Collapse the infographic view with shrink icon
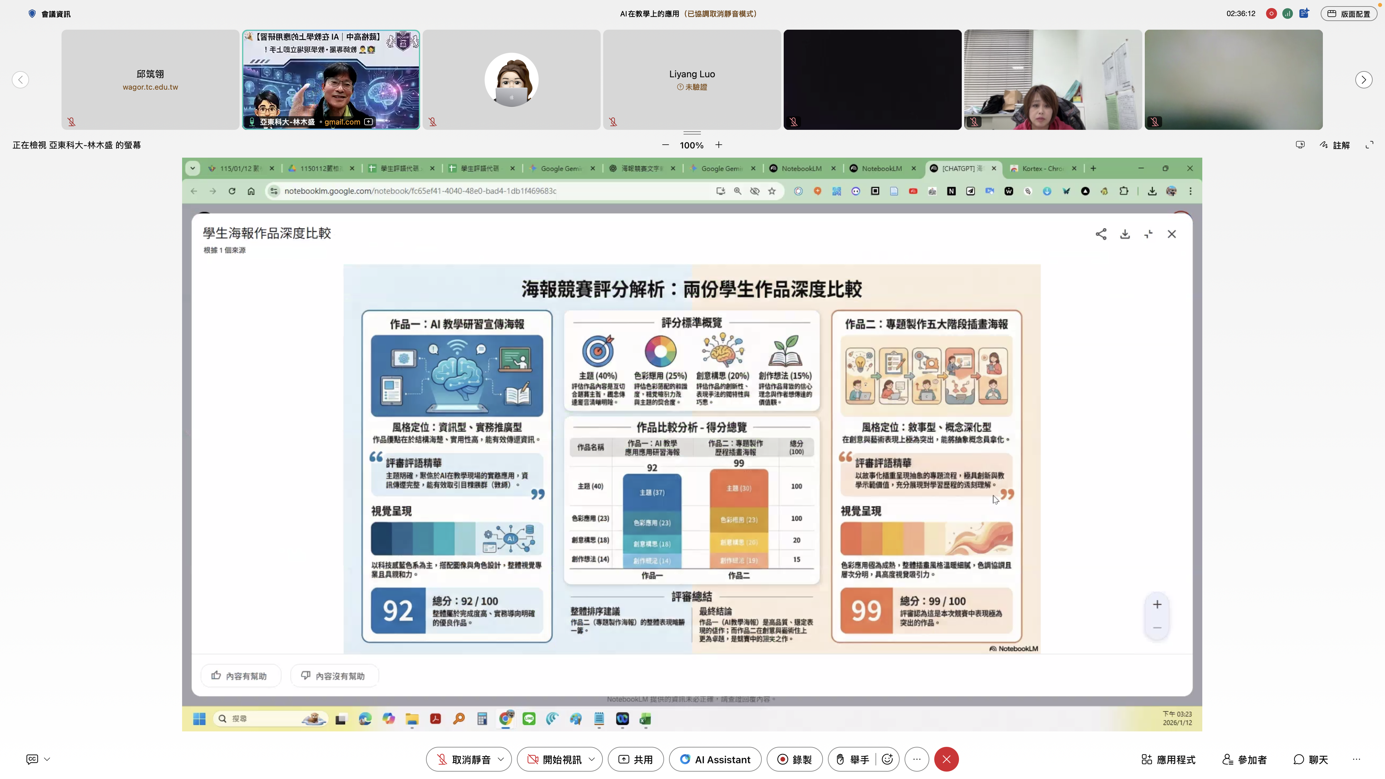1385x779 pixels. [1148, 234]
